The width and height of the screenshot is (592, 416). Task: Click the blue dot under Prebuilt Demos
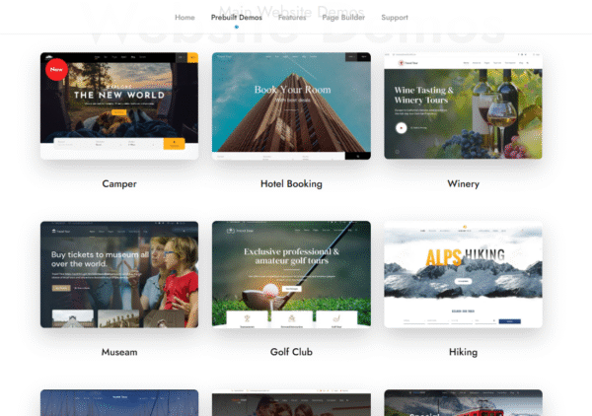(x=237, y=27)
